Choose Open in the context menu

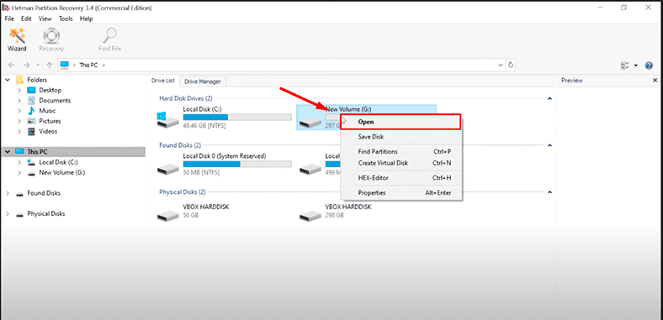pos(400,122)
